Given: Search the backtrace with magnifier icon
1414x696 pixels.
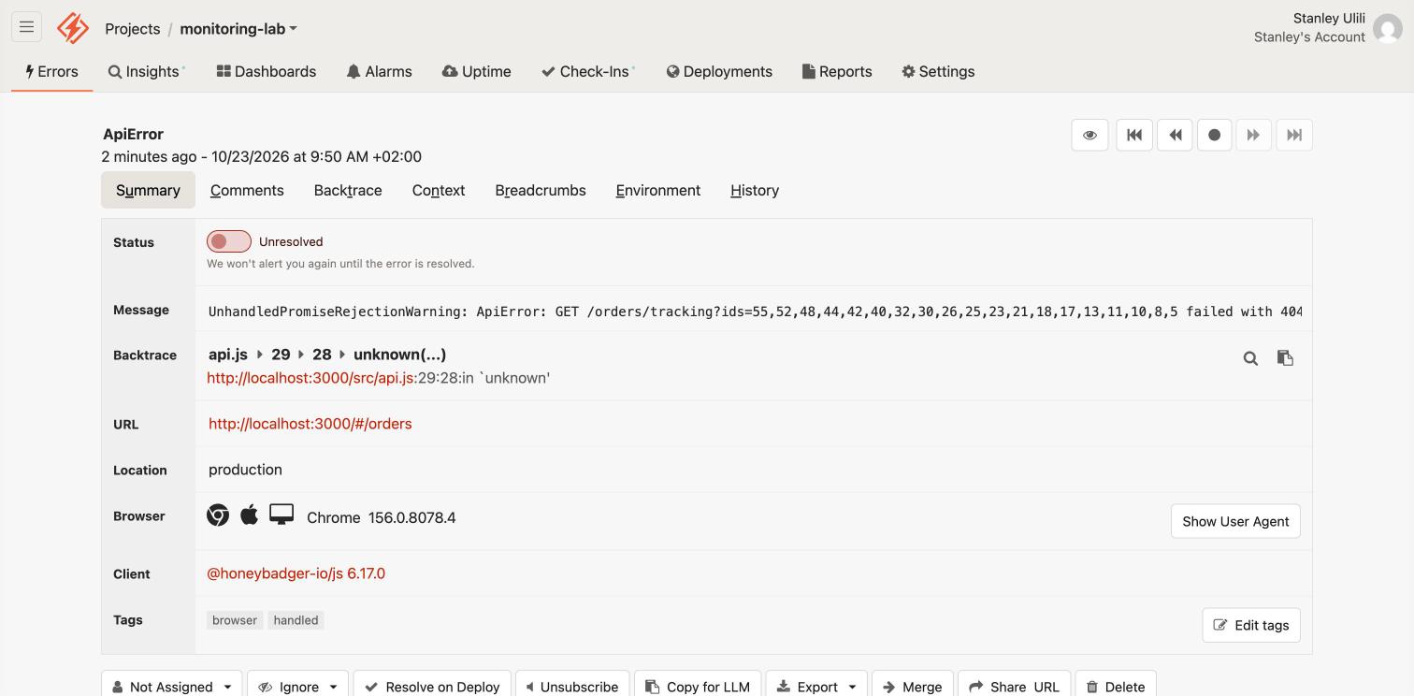Looking at the screenshot, I should pyautogui.click(x=1250, y=358).
